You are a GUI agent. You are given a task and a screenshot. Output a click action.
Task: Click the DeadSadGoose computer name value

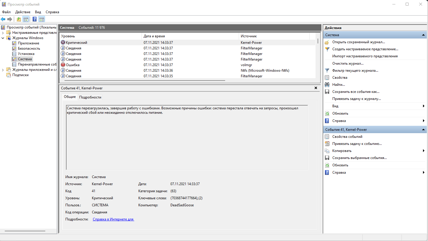click(182, 205)
